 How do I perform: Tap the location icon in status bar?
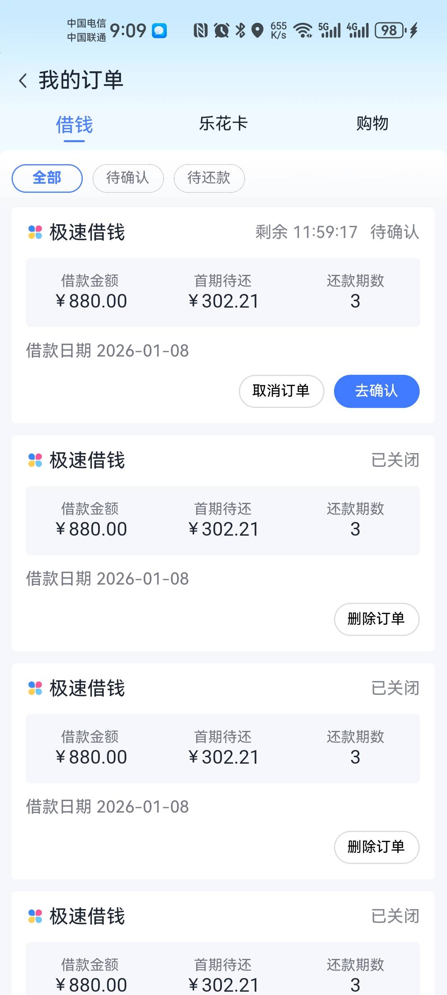[257, 31]
